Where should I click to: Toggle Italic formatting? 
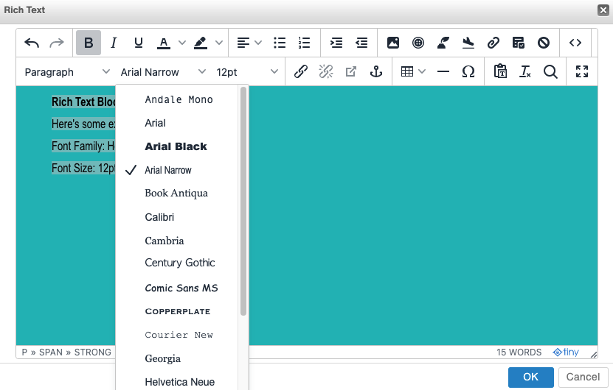(114, 43)
